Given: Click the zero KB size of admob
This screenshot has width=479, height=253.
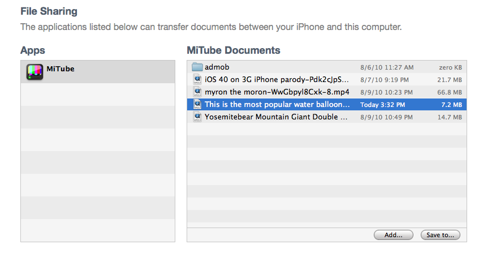Looking at the screenshot, I should (x=450, y=67).
